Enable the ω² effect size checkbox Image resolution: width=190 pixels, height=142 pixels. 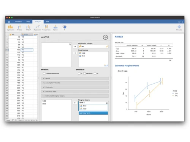pyautogui.click(x=95, y=73)
